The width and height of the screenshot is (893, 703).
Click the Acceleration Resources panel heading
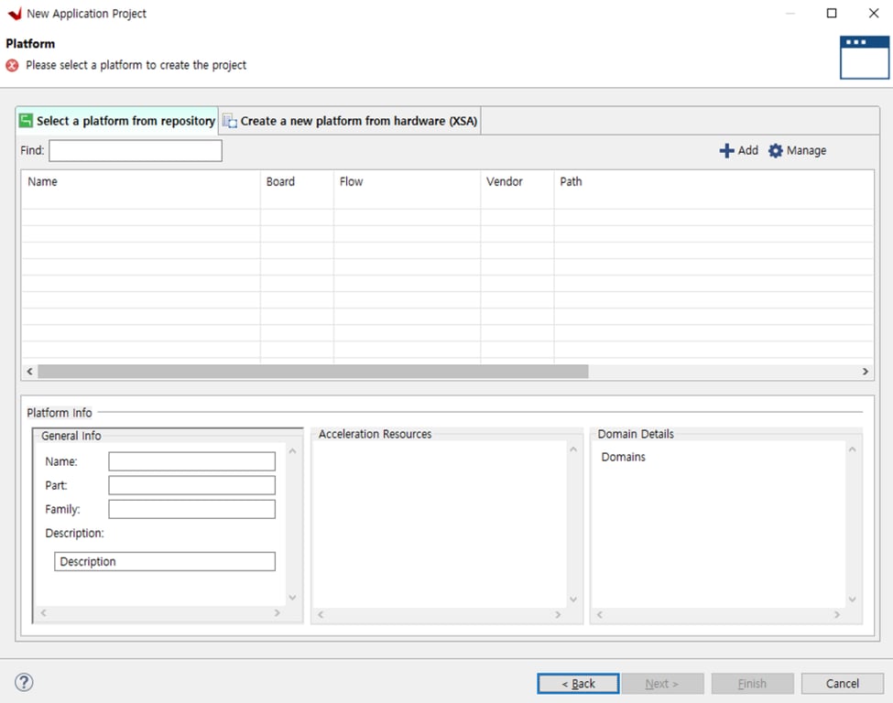coord(375,434)
